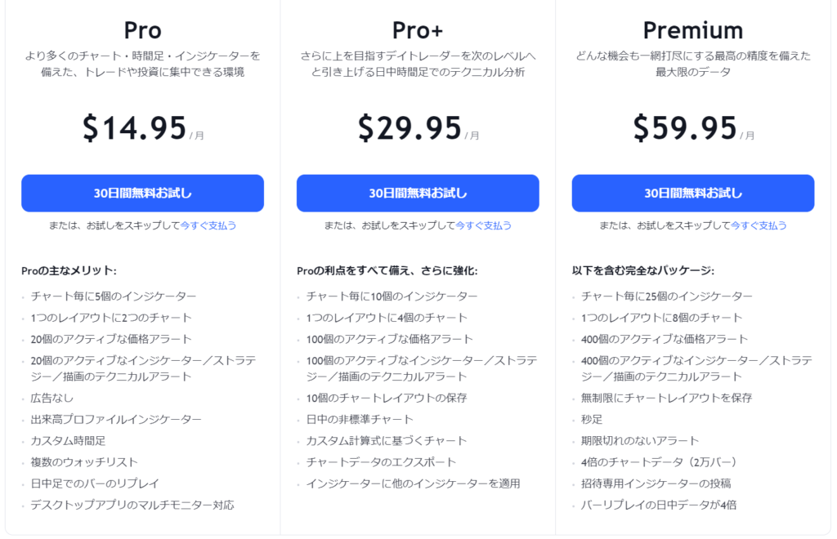Select the Pro plan heading
The image size is (837, 539).
(x=142, y=30)
